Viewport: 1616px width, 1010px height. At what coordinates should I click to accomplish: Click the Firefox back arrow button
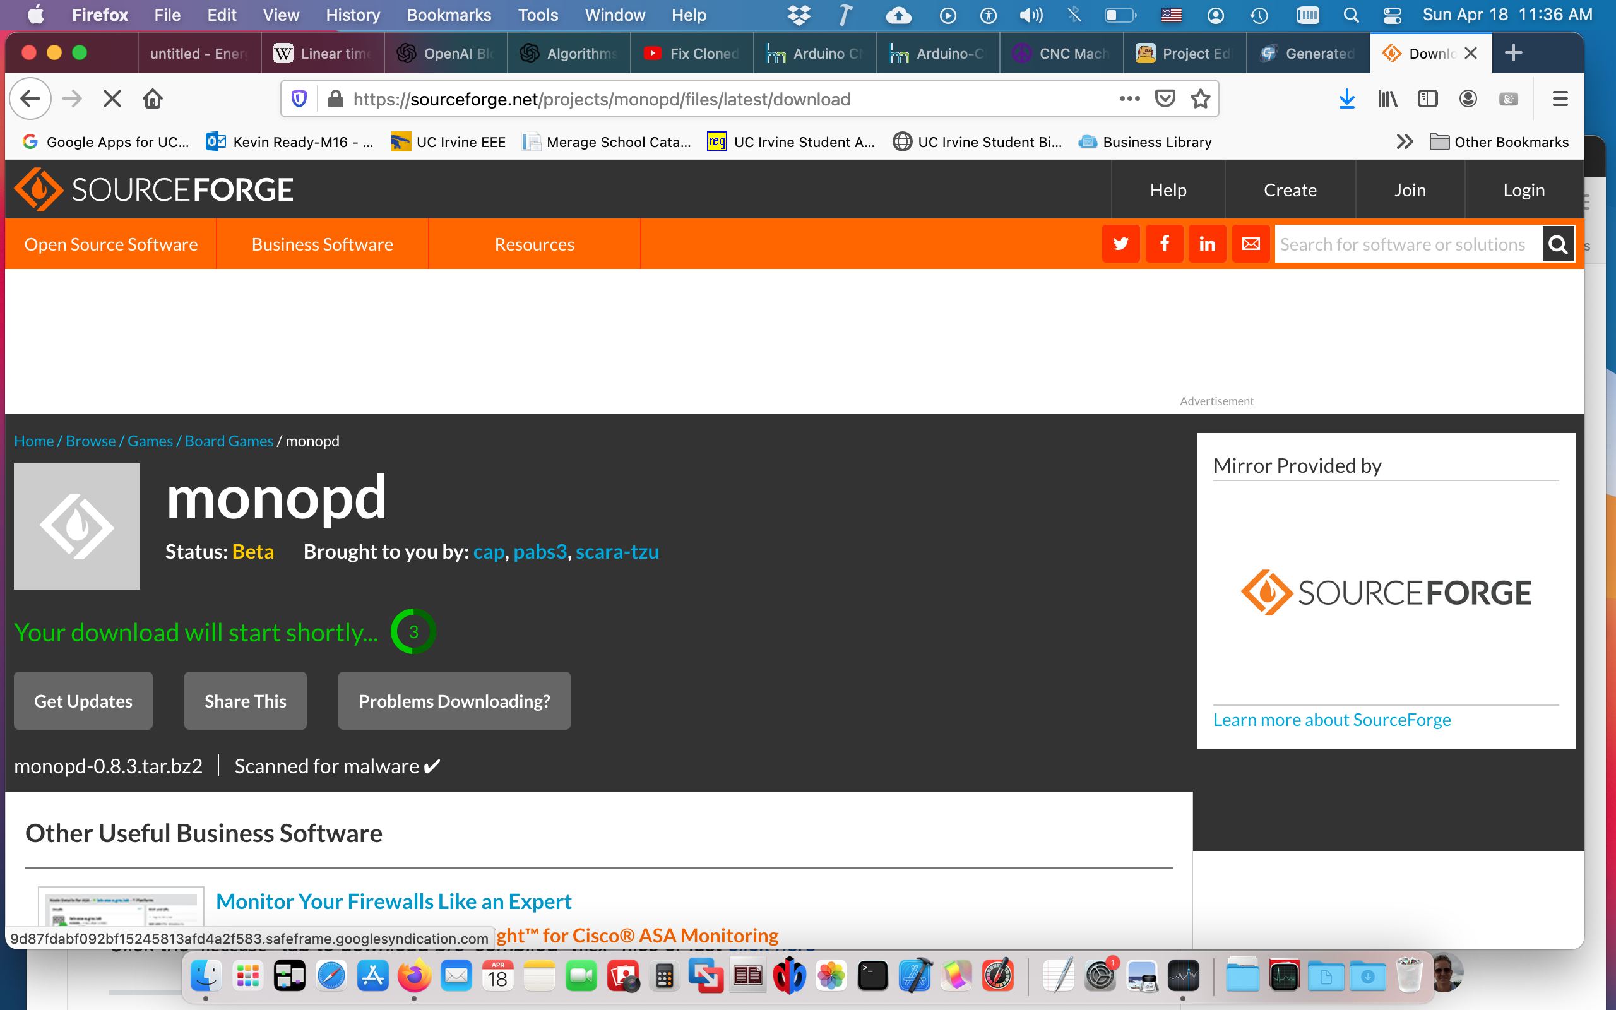click(x=30, y=99)
